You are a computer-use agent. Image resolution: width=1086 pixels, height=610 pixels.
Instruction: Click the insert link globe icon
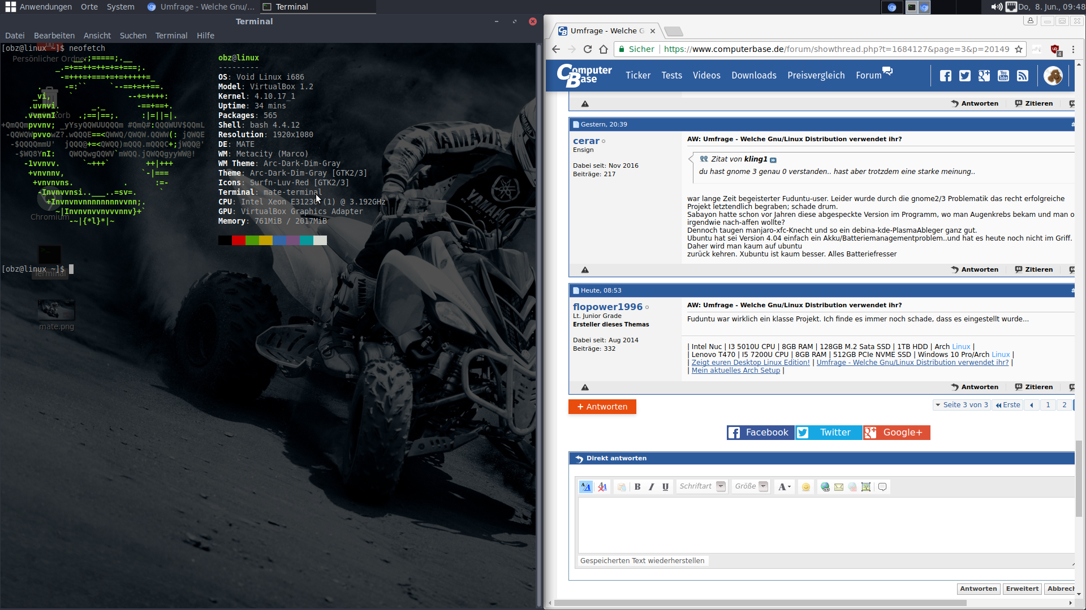(825, 487)
